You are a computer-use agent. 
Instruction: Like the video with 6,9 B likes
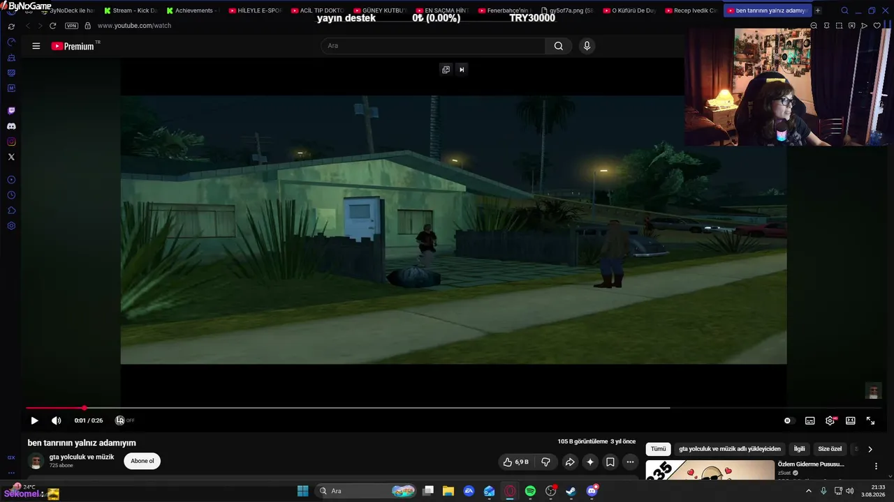(516, 462)
